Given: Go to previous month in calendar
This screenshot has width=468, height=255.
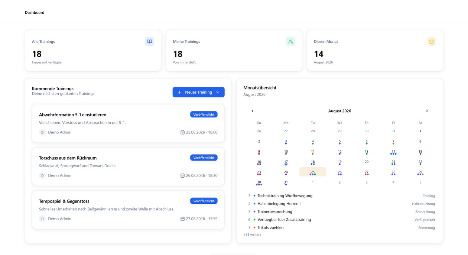Looking at the screenshot, I should (253, 111).
